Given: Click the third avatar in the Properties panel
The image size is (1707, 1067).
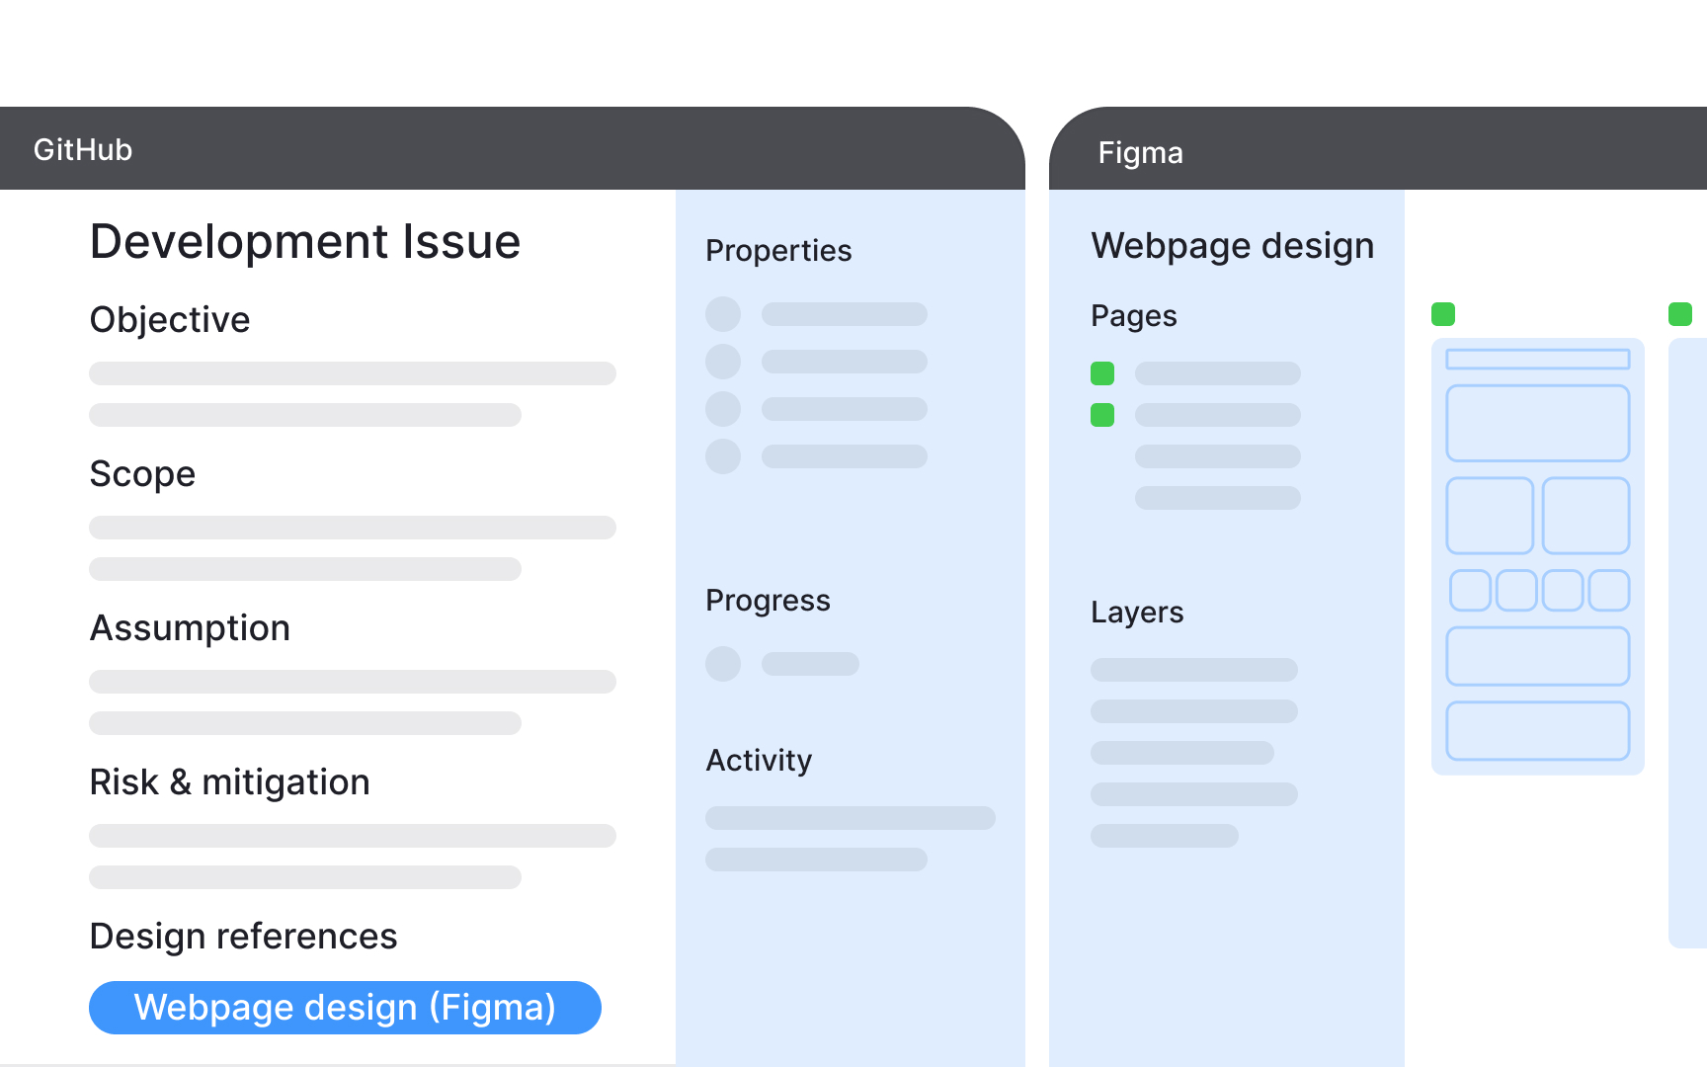Looking at the screenshot, I should click(x=722, y=410).
